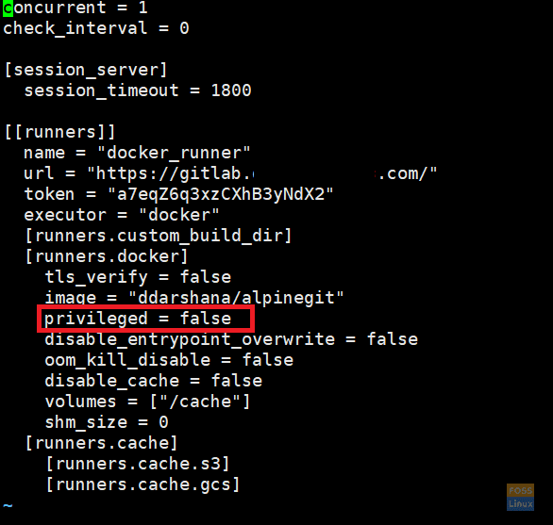Click the FOSS Linux watermark logo
The height and width of the screenshot is (525, 553).
pos(520,497)
